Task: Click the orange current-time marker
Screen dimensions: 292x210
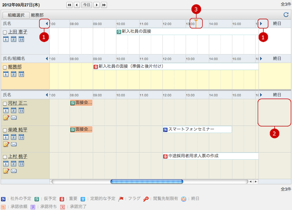Action: 196,22
